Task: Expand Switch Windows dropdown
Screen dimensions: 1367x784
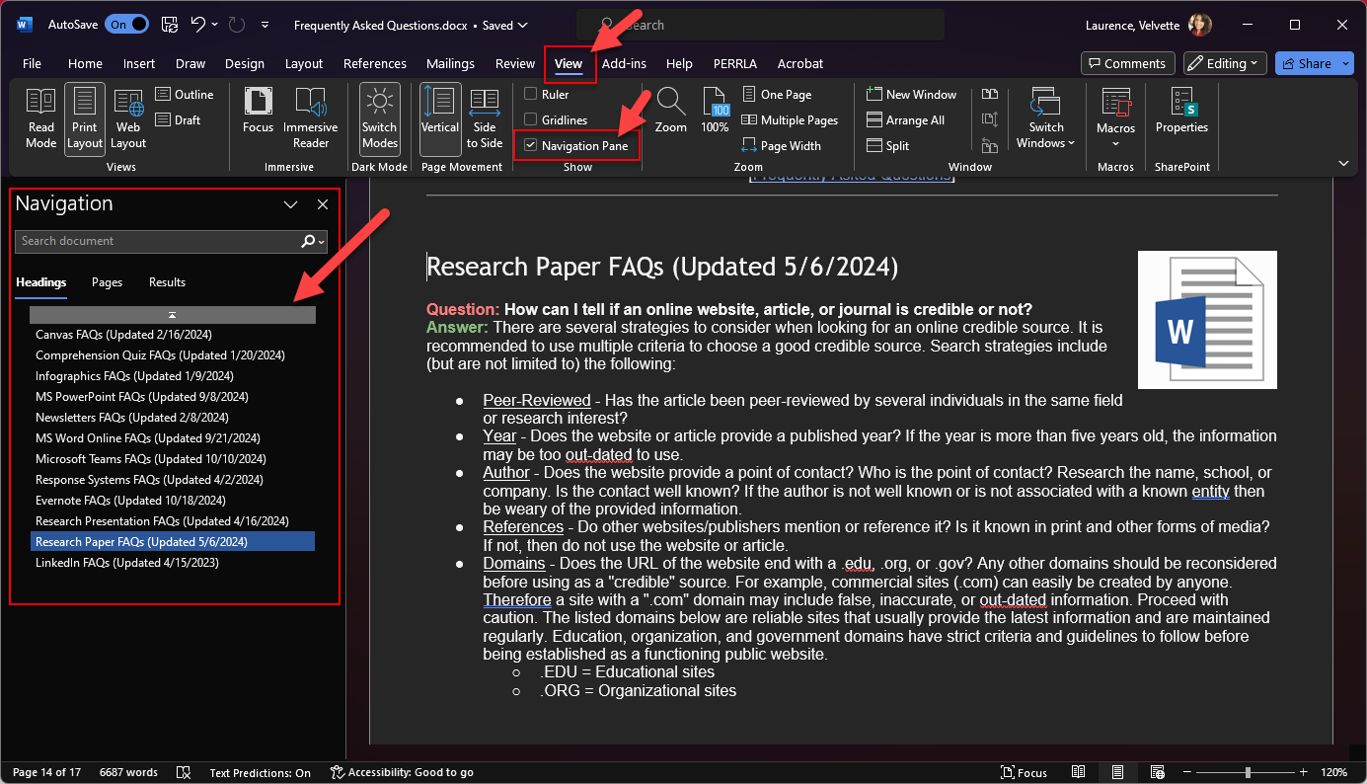Action: coord(1046,118)
